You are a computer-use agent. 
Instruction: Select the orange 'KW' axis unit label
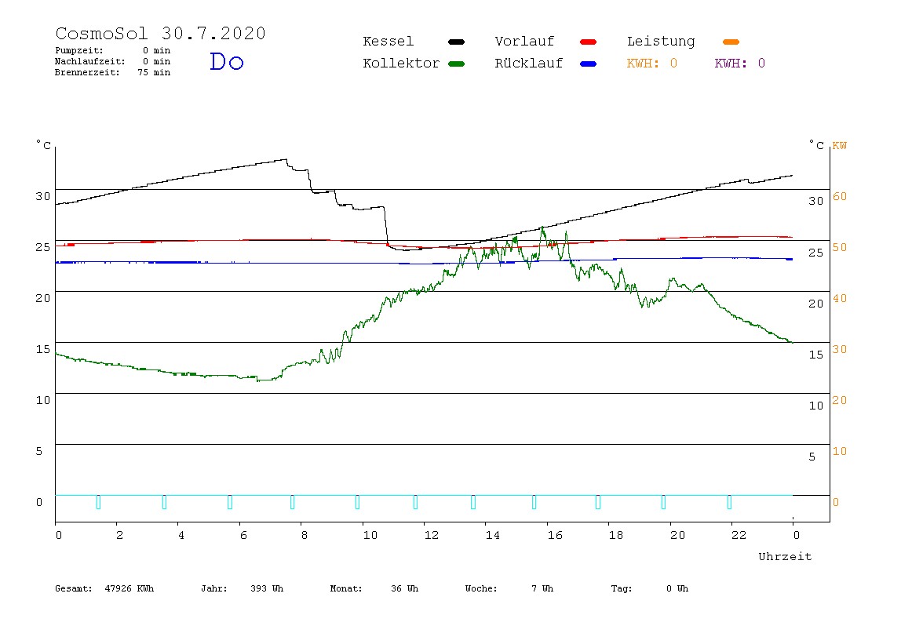(x=840, y=145)
